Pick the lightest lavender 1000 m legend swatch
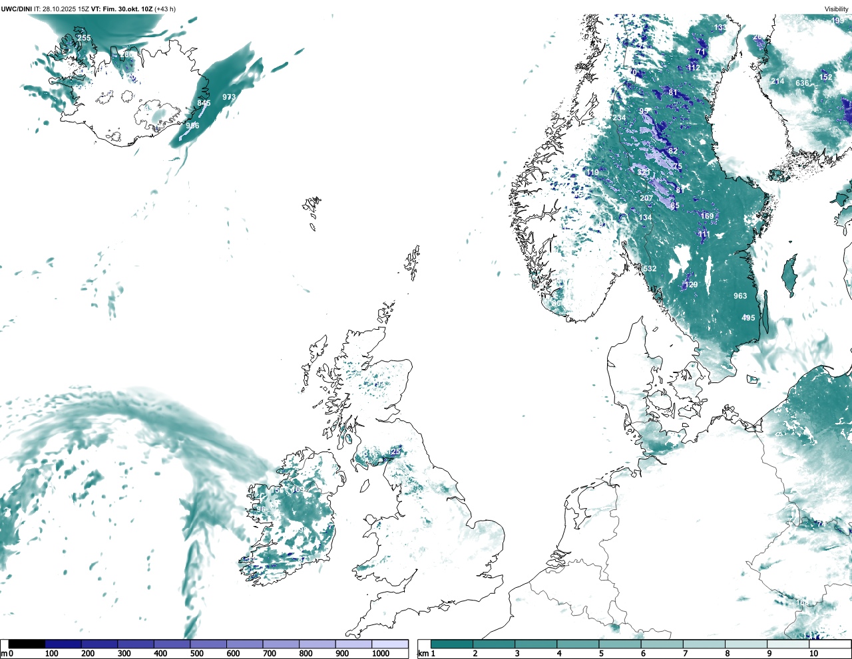The width and height of the screenshot is (852, 659). click(x=390, y=644)
